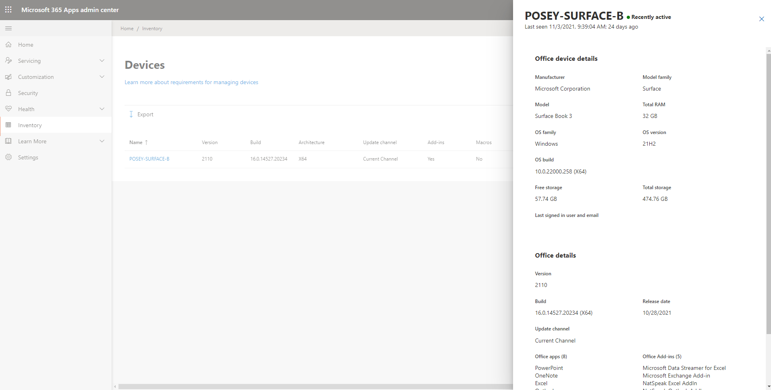Sort by the Macros column header

[x=484, y=142]
